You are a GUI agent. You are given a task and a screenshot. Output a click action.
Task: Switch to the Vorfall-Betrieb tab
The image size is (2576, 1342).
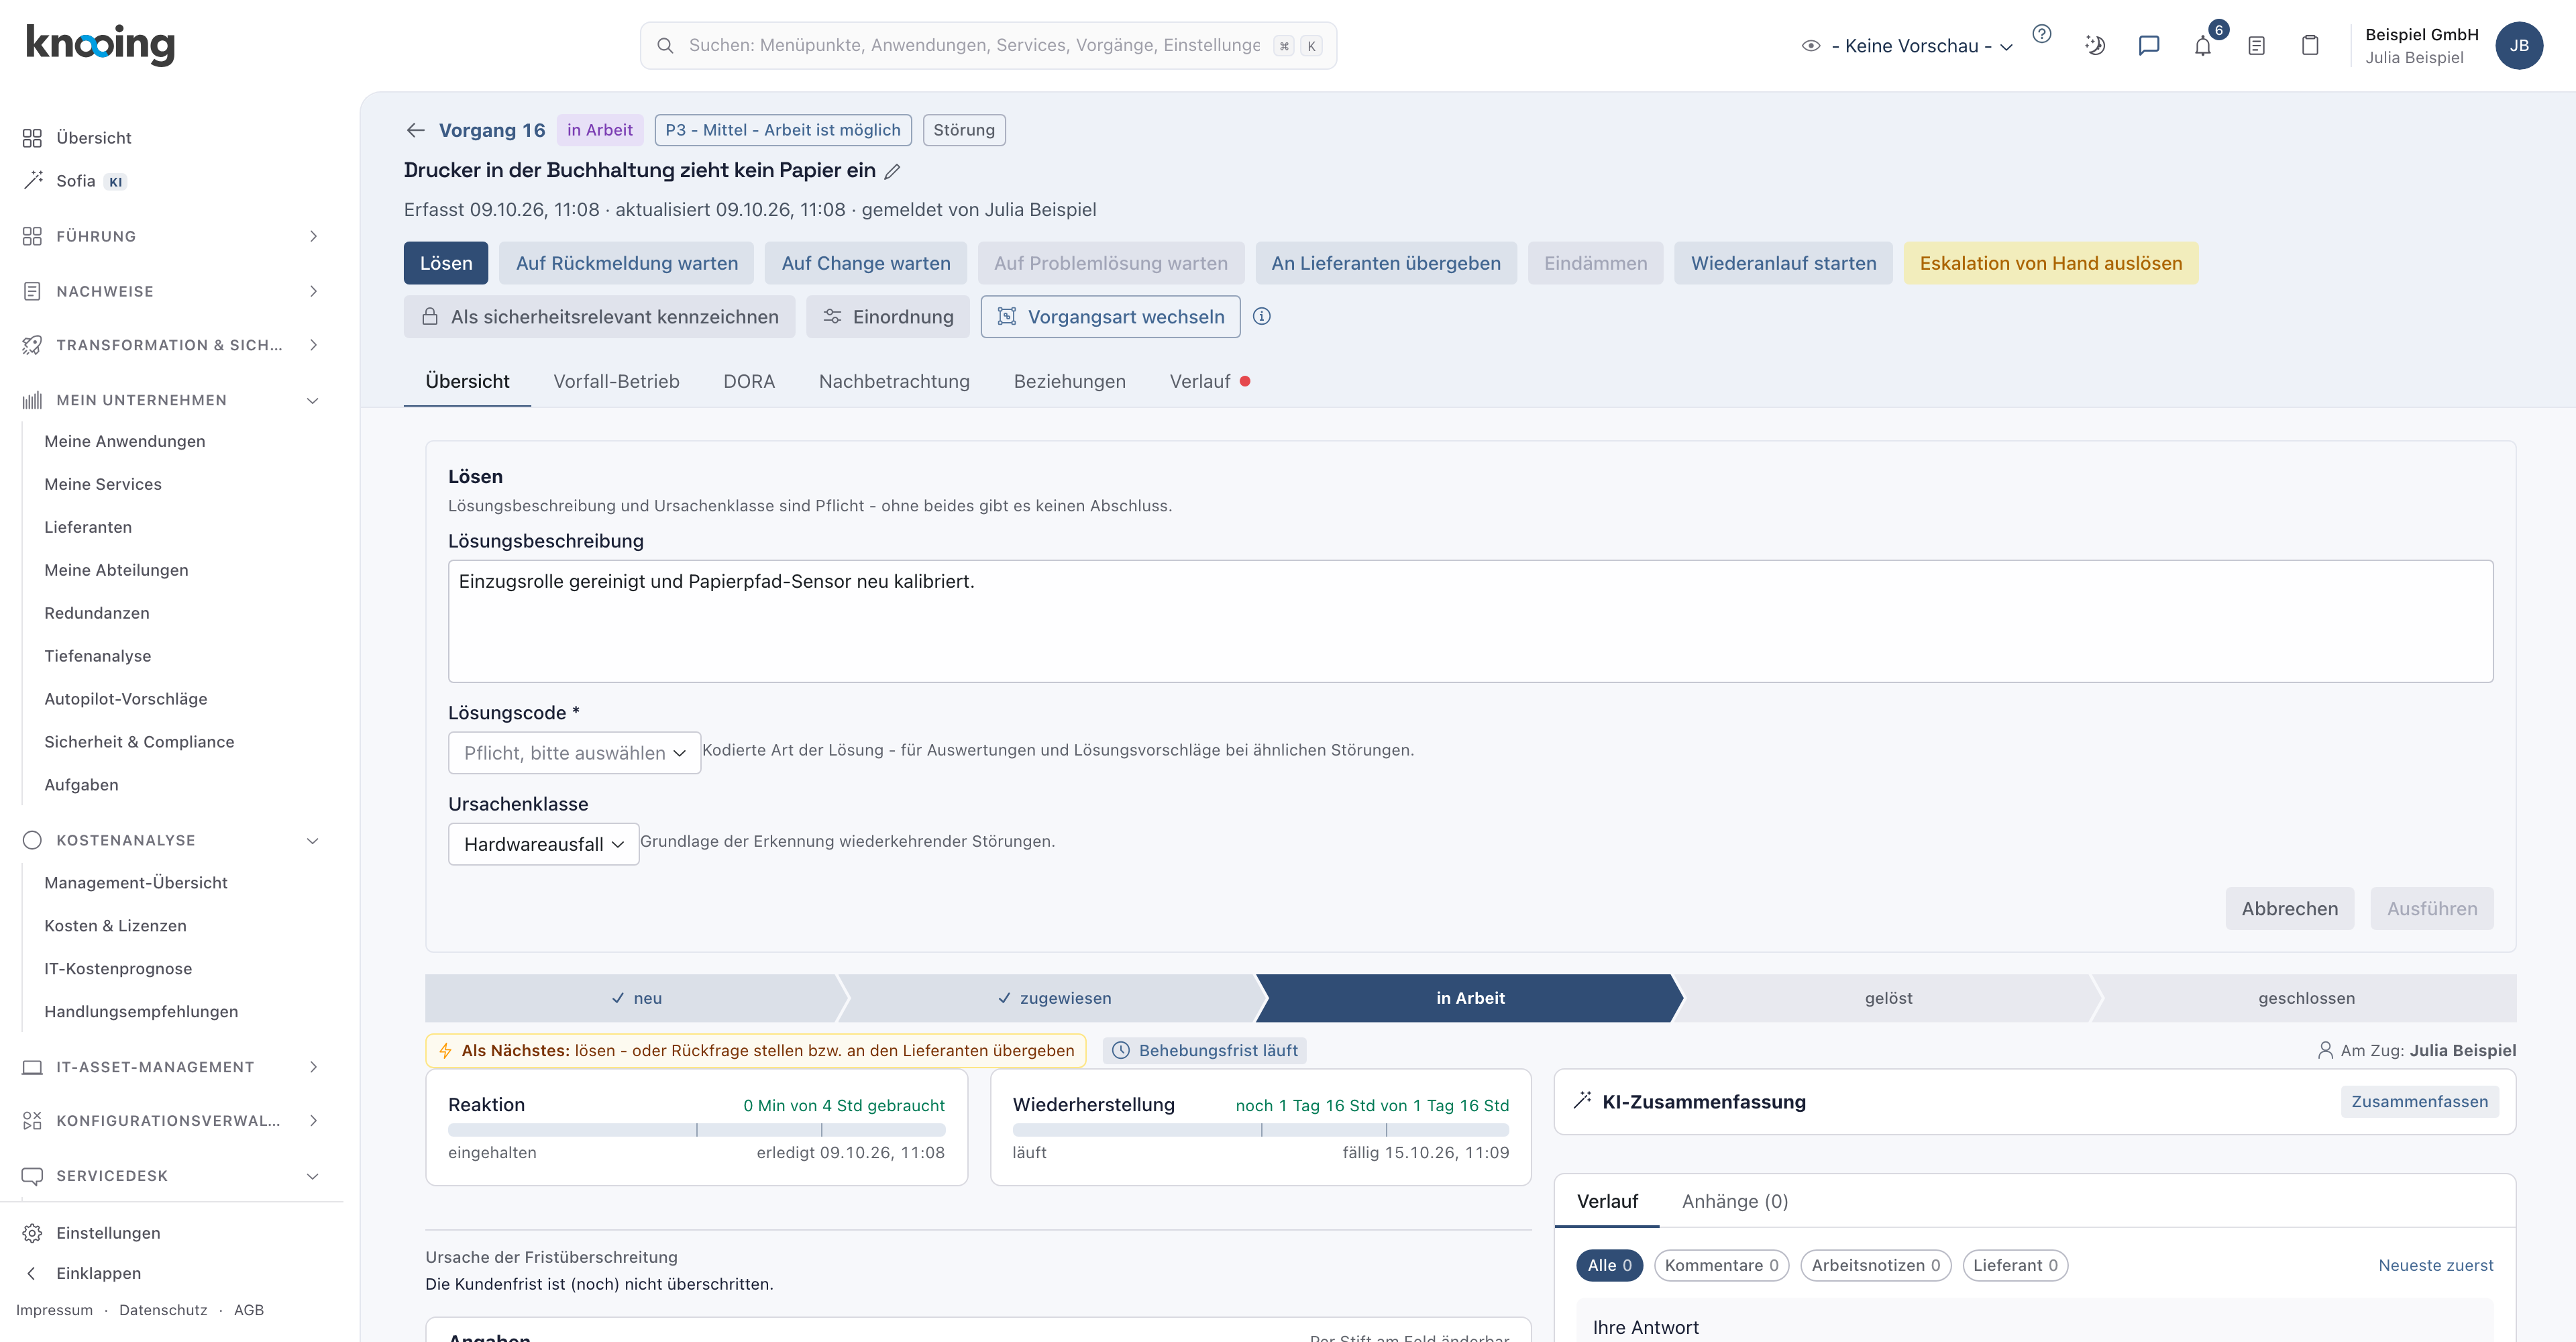[x=616, y=381]
